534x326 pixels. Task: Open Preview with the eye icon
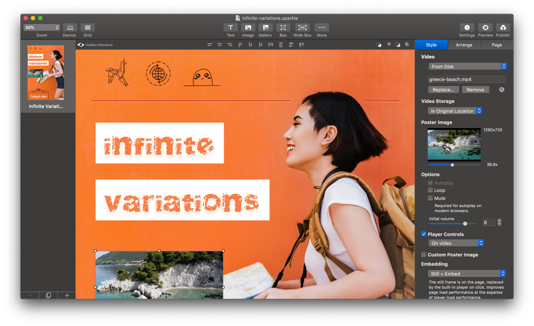point(485,28)
